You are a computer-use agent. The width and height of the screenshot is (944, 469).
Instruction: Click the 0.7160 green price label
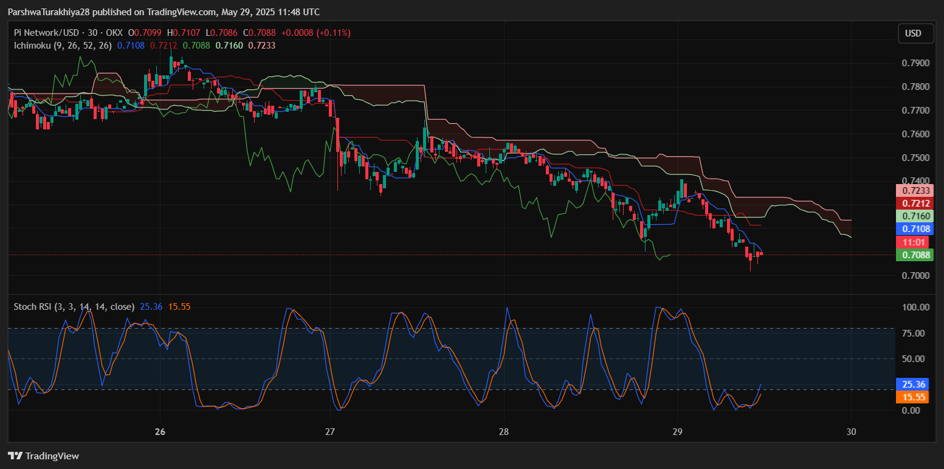(x=914, y=216)
